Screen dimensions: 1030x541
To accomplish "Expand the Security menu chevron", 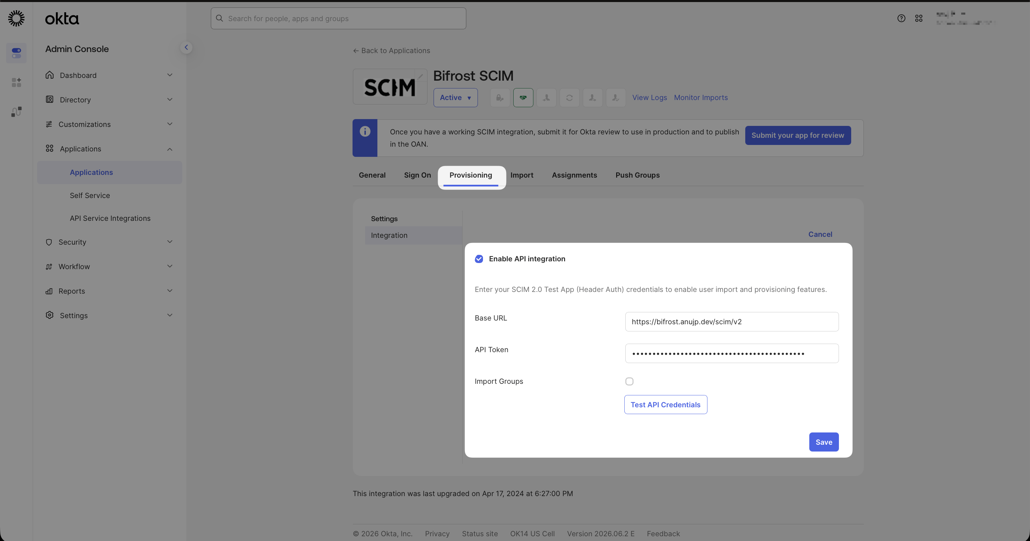I will [x=170, y=242].
